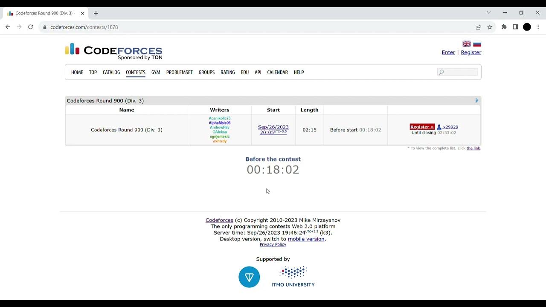Viewport: 546px width, 307px height.
Task: Click 'Before start 00:18:02' cell
Action: 356,130
